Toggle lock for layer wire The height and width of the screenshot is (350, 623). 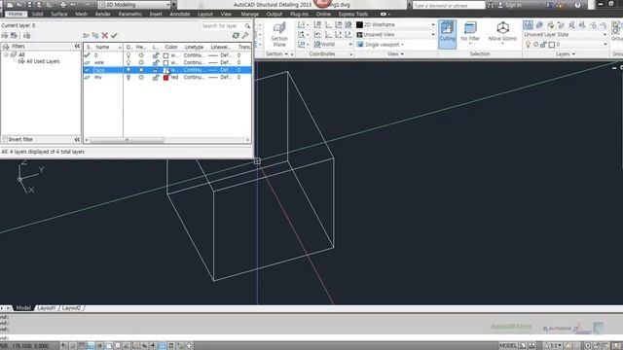pos(156,62)
